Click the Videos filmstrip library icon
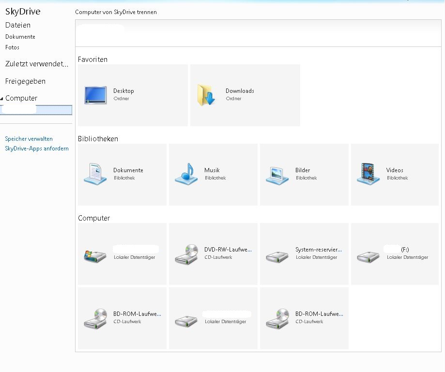 click(368, 174)
